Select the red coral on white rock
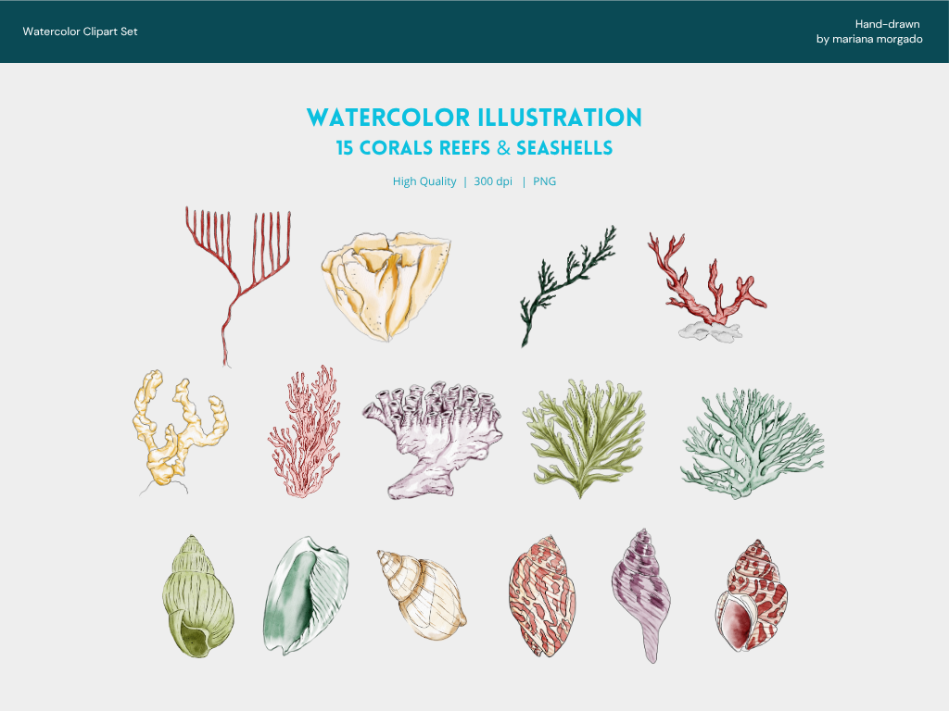This screenshot has height=711, width=949. point(707,288)
